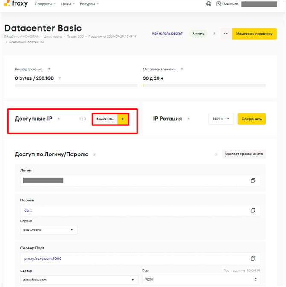Open Подписки in the header
The width and height of the screenshot is (286, 287).
coord(228,4)
